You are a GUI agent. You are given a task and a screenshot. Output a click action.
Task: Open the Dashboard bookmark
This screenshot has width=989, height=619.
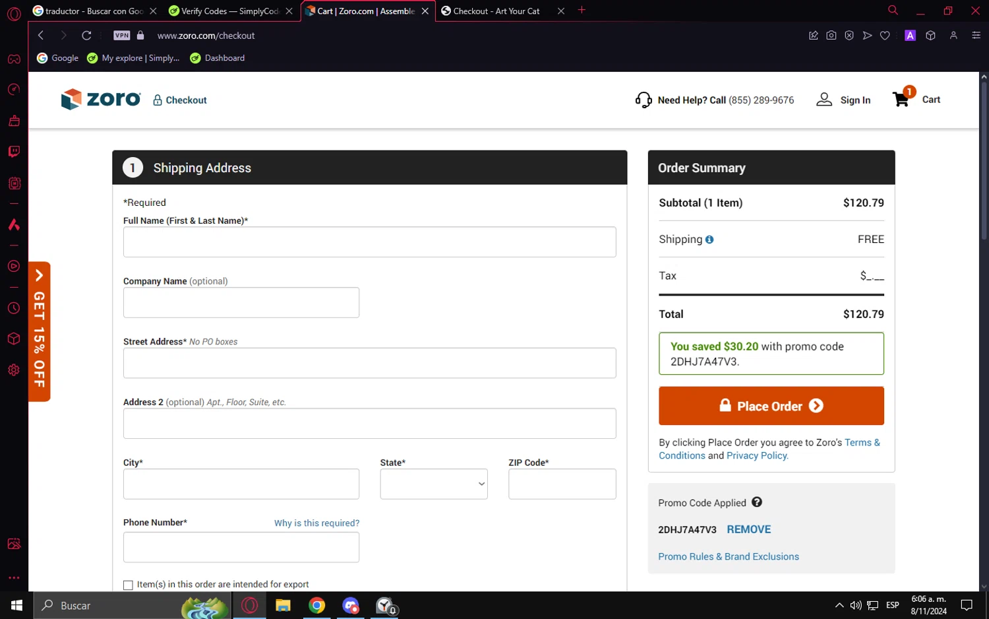tap(218, 58)
